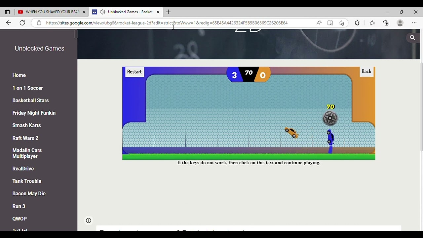The width and height of the screenshot is (423, 238).
Task: Open the browser profile avatar
Action: coord(400,23)
